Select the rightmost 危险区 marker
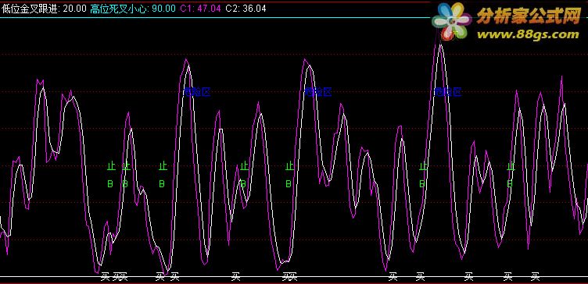 tap(448, 91)
